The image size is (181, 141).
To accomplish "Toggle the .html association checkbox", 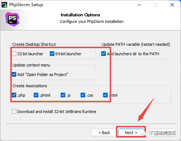I will pos(105,95).
